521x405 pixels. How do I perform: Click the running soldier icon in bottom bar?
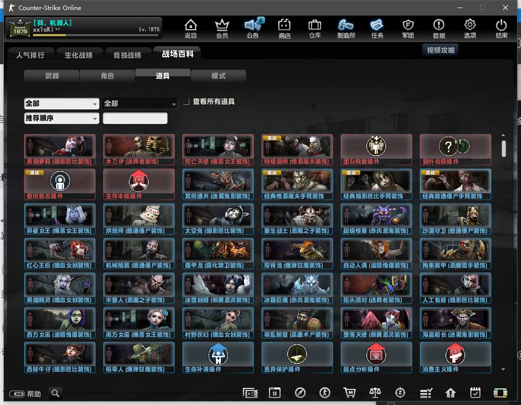325,393
